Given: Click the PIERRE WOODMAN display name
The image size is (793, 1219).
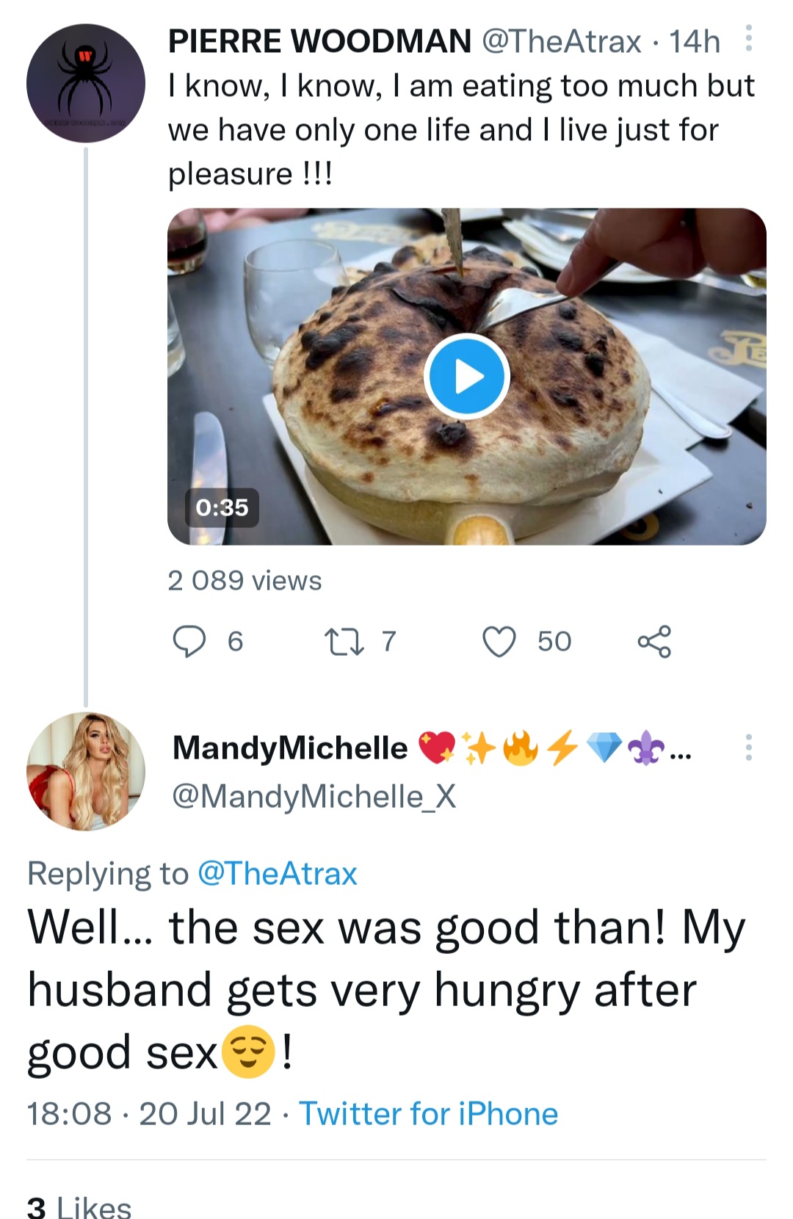Looking at the screenshot, I should click(319, 41).
